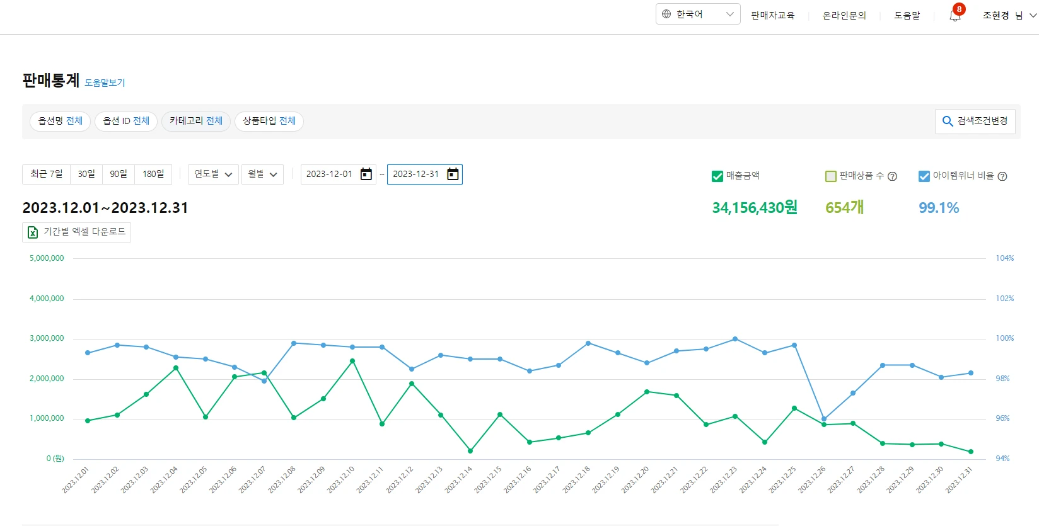Open the 월별 dropdown
The image size is (1039, 531).
pos(262,174)
